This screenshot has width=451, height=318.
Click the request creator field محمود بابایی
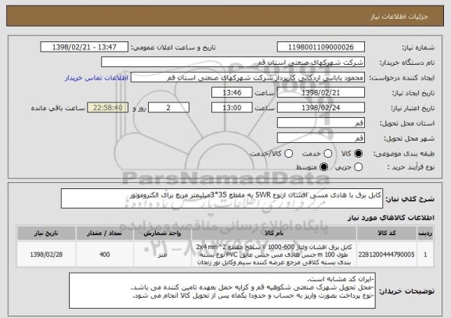coord(247,77)
